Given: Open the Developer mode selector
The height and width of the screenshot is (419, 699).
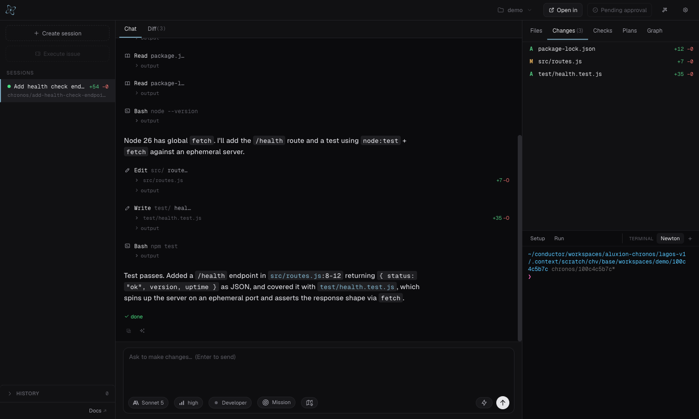Looking at the screenshot, I should [x=230, y=403].
